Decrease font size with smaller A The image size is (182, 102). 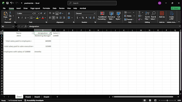pos(45,13)
